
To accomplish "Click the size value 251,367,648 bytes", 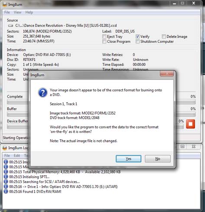I will coord(37,36).
